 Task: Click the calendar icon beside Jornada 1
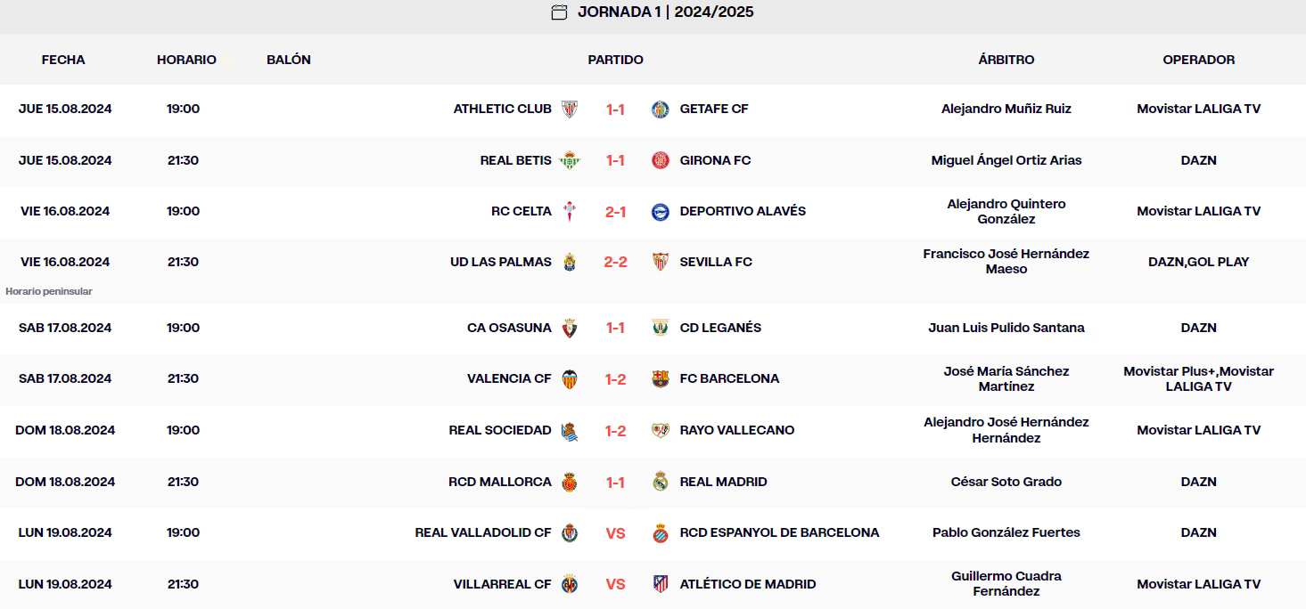559,12
